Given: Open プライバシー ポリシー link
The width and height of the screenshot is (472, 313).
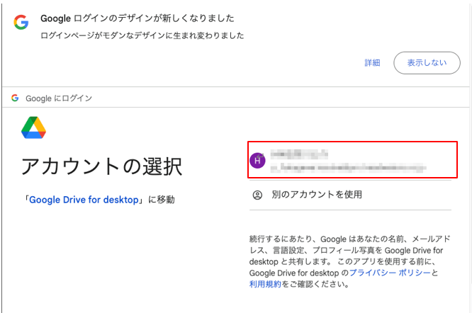Looking at the screenshot, I should point(390,273).
